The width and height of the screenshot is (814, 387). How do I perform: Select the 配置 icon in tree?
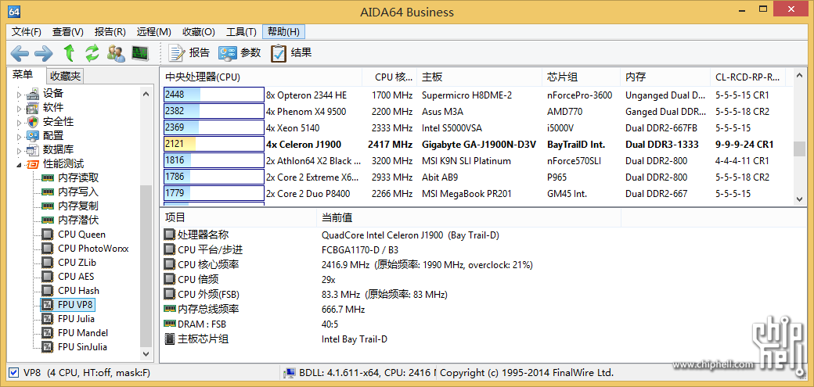[33, 136]
